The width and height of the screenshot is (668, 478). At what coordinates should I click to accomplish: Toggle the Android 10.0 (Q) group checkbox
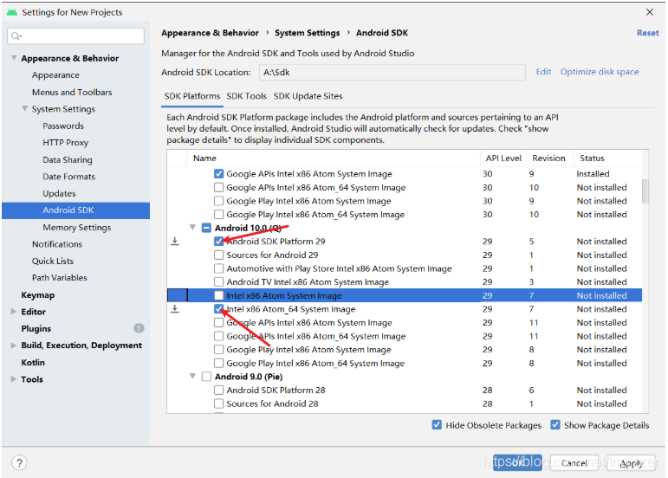pos(206,228)
